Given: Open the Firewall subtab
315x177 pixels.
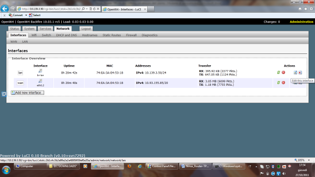Looking at the screenshot, I should coord(131,35).
